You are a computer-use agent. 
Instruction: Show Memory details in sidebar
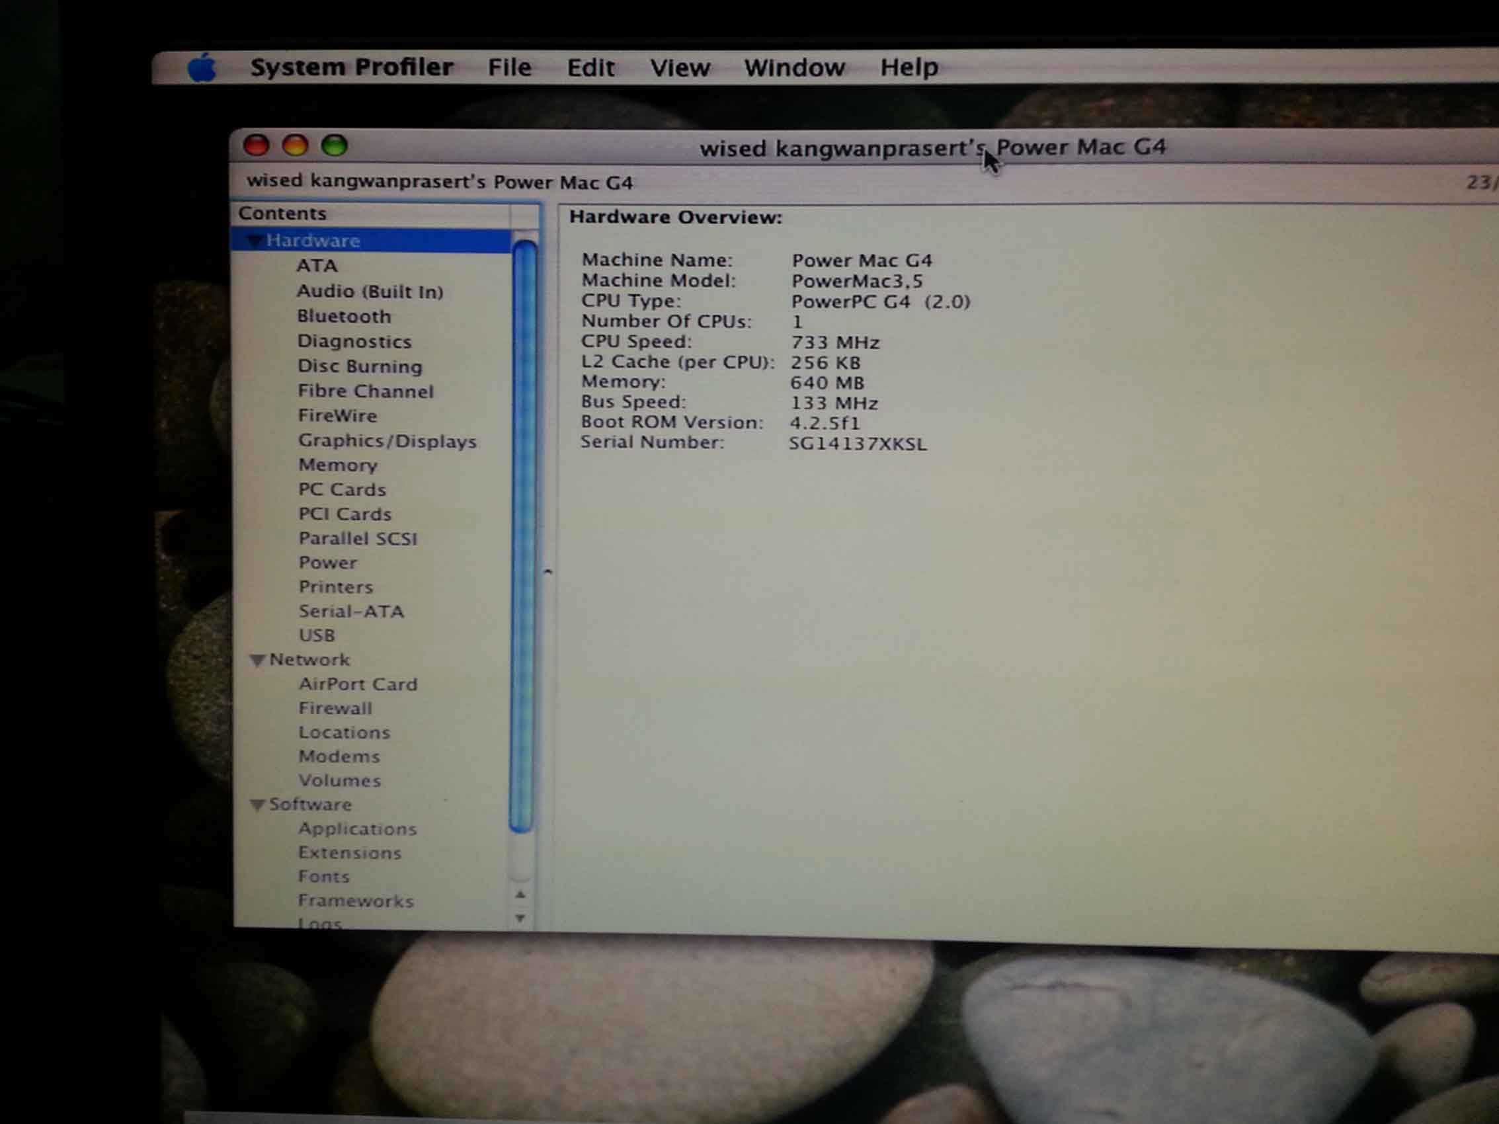(x=338, y=465)
